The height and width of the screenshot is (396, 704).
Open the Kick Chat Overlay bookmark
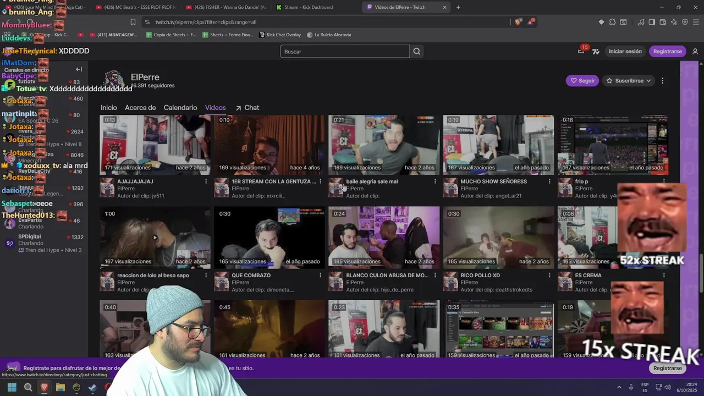pyautogui.click(x=279, y=35)
